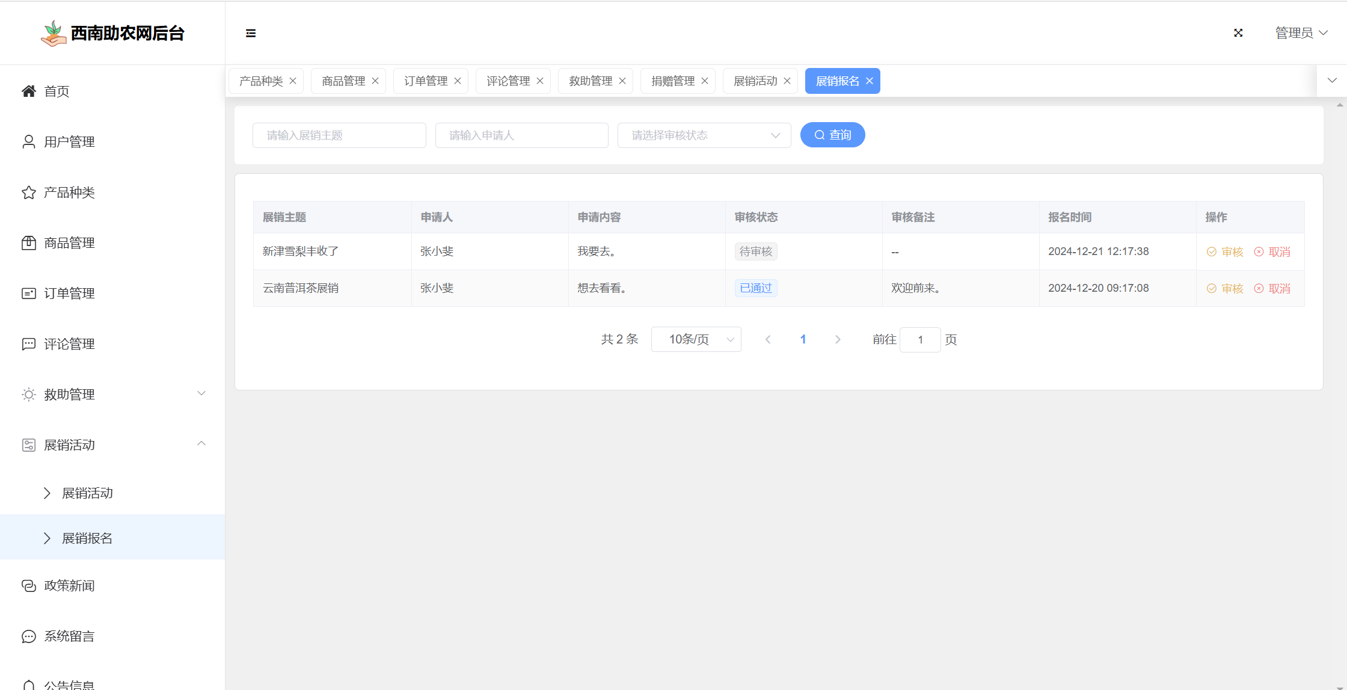Image resolution: width=1347 pixels, height=690 pixels.
Task: Open 商品管理 in the sidebar
Action: 69,243
